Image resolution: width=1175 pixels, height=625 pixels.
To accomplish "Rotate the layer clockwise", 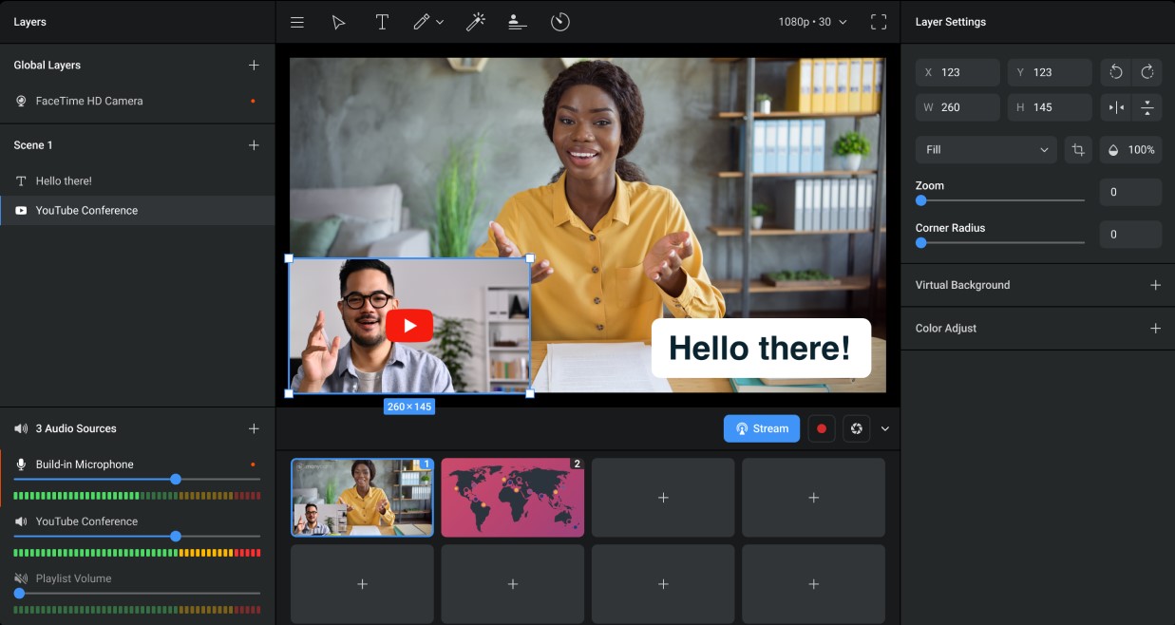I will tap(1147, 72).
